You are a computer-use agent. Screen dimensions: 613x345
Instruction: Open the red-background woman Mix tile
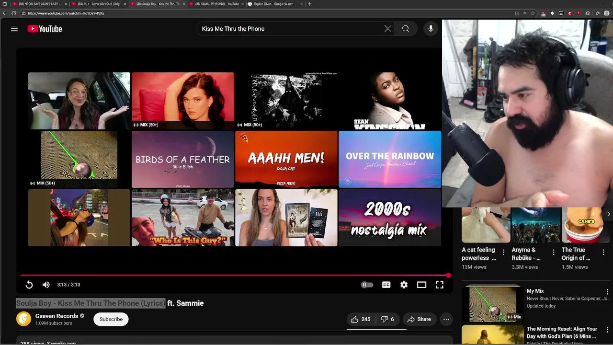182,101
